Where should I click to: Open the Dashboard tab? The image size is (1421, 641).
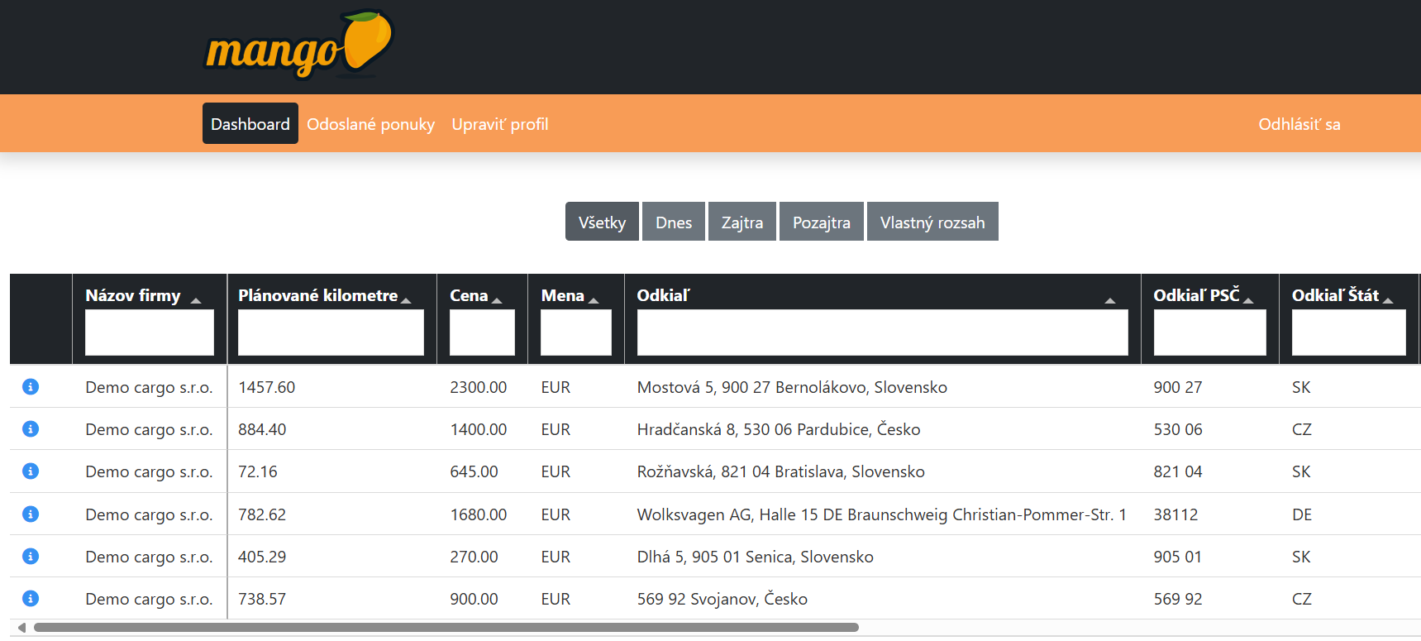point(250,124)
